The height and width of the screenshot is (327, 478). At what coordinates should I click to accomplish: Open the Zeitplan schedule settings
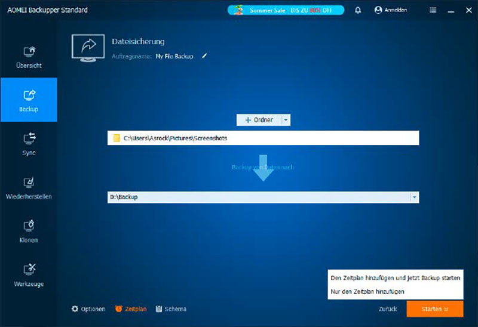click(x=131, y=309)
